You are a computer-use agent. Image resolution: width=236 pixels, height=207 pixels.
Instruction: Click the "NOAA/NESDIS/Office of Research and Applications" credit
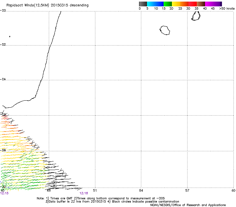click(188, 205)
